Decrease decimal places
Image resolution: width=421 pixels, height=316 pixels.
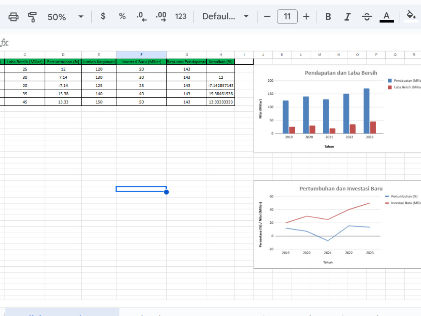[141, 16]
